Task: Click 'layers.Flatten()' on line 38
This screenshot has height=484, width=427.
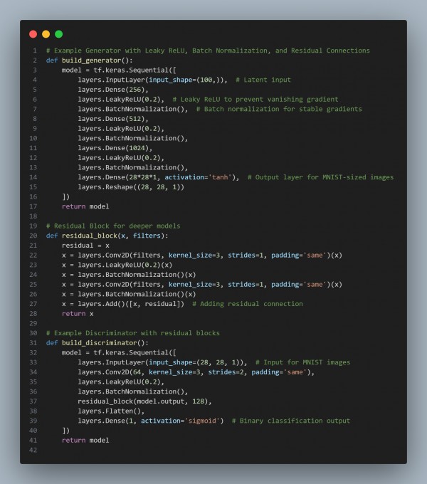Action: pyautogui.click(x=109, y=411)
